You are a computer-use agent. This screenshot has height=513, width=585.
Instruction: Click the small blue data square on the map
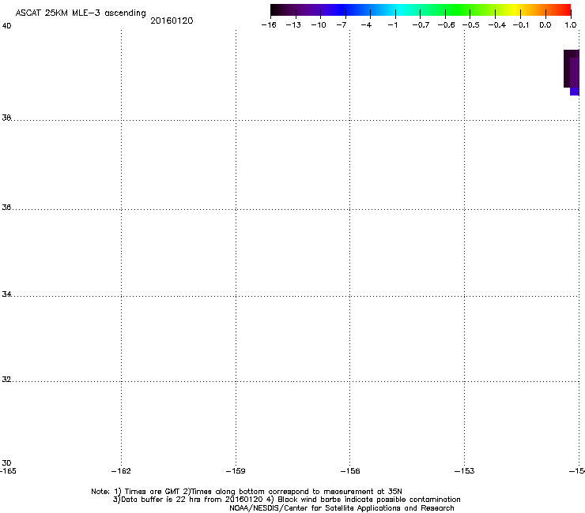pyautogui.click(x=575, y=92)
